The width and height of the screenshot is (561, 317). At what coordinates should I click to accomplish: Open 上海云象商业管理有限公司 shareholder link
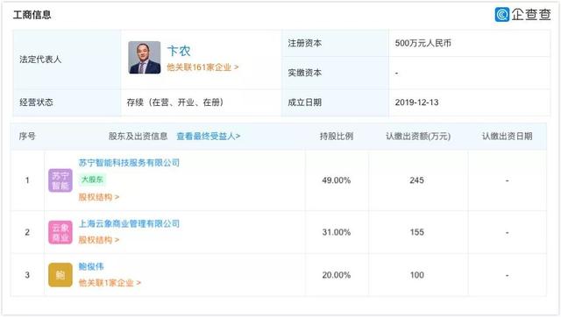(129, 223)
